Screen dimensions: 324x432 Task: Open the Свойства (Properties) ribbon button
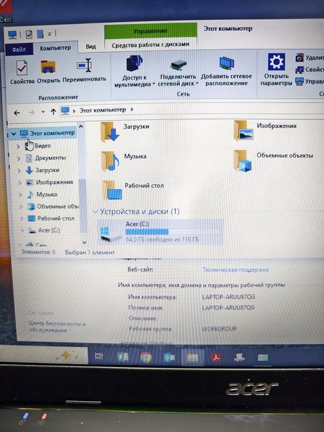[x=22, y=72]
